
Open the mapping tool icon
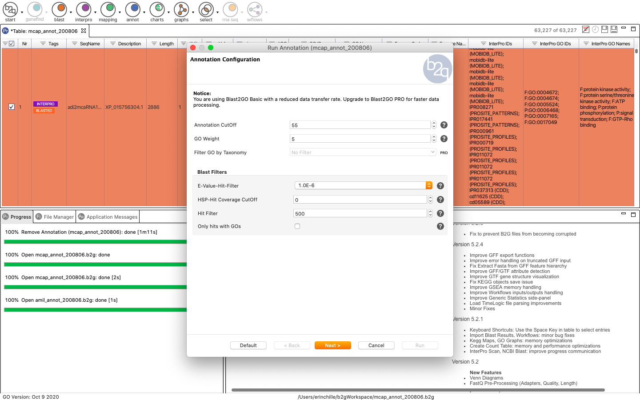(108, 9)
